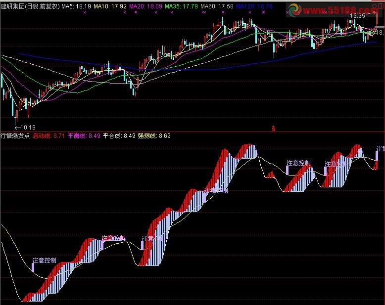This screenshot has width=385, height=305.
Task: Click the green MA35: 17.79 label
Action: point(181,6)
